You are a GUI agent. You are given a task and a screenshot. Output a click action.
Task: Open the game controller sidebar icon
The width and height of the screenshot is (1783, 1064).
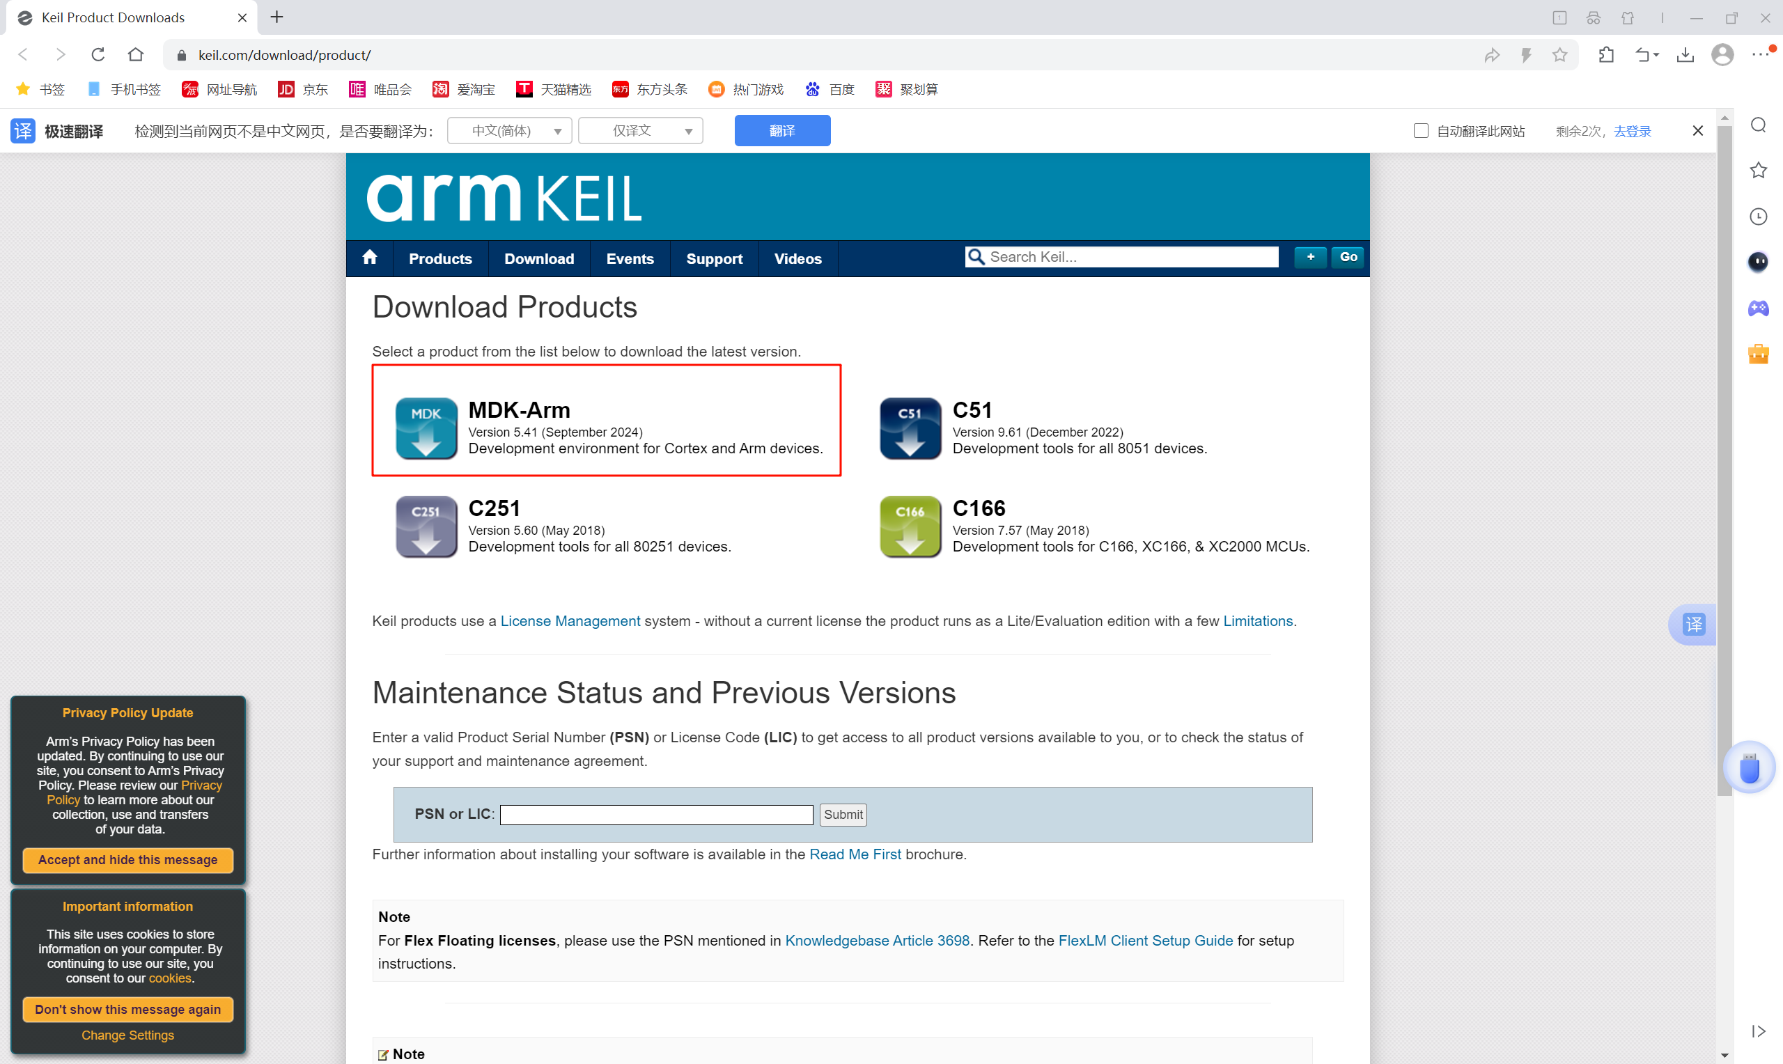[x=1758, y=308]
